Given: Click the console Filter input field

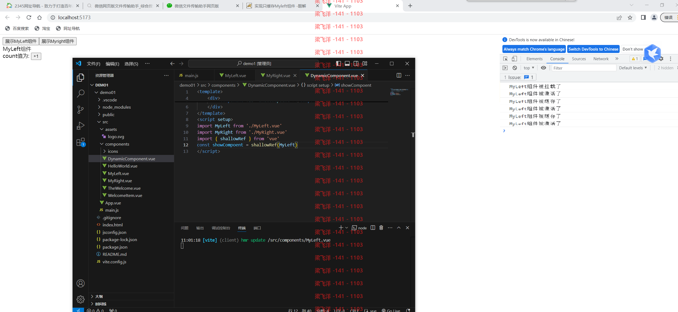Looking at the screenshot, I should [x=584, y=68].
